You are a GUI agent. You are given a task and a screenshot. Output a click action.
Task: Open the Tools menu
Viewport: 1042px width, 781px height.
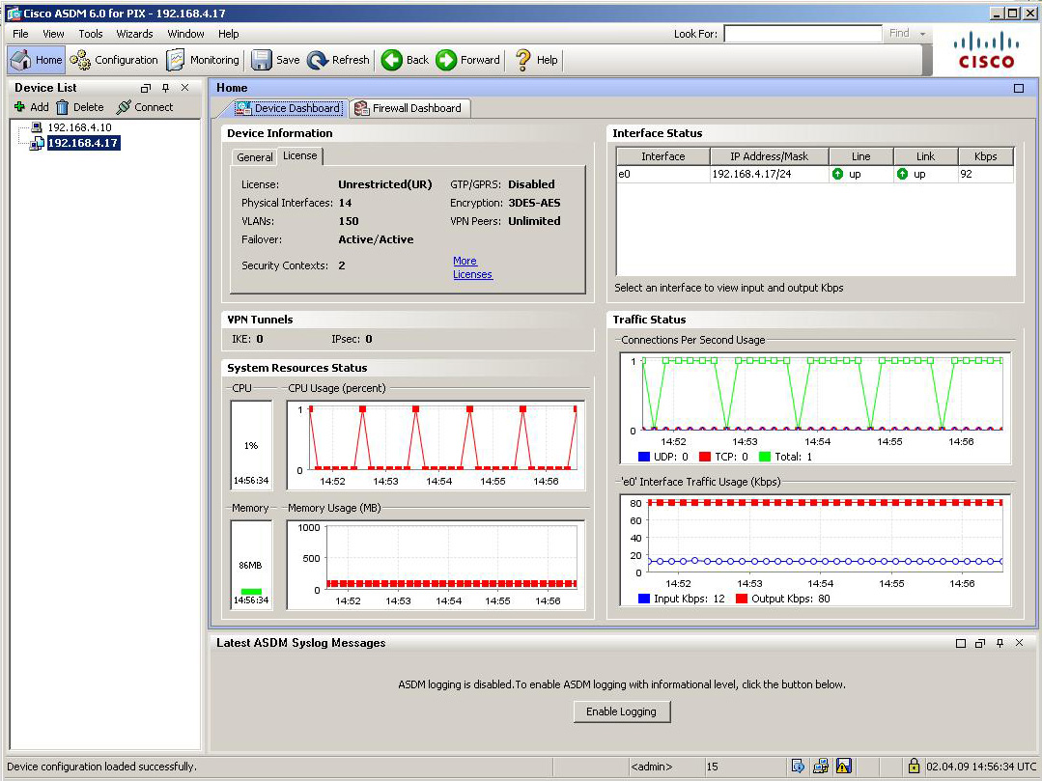click(x=91, y=34)
